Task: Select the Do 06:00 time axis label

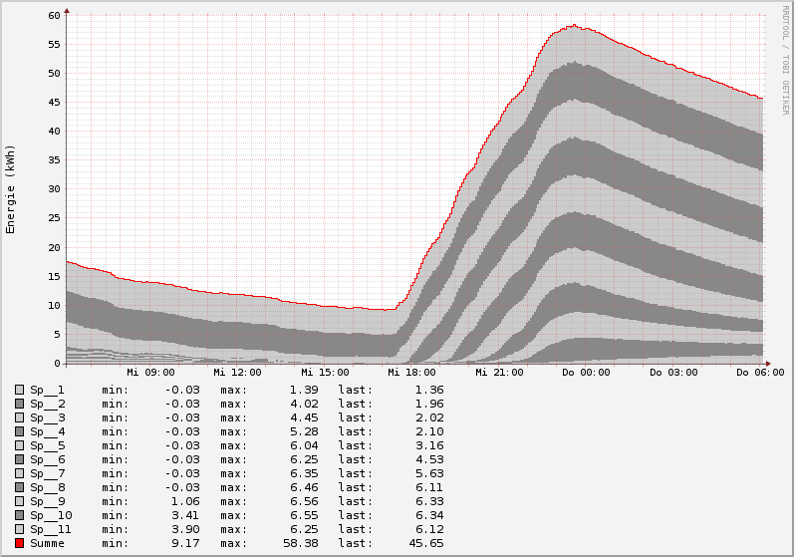Action: pyautogui.click(x=760, y=373)
